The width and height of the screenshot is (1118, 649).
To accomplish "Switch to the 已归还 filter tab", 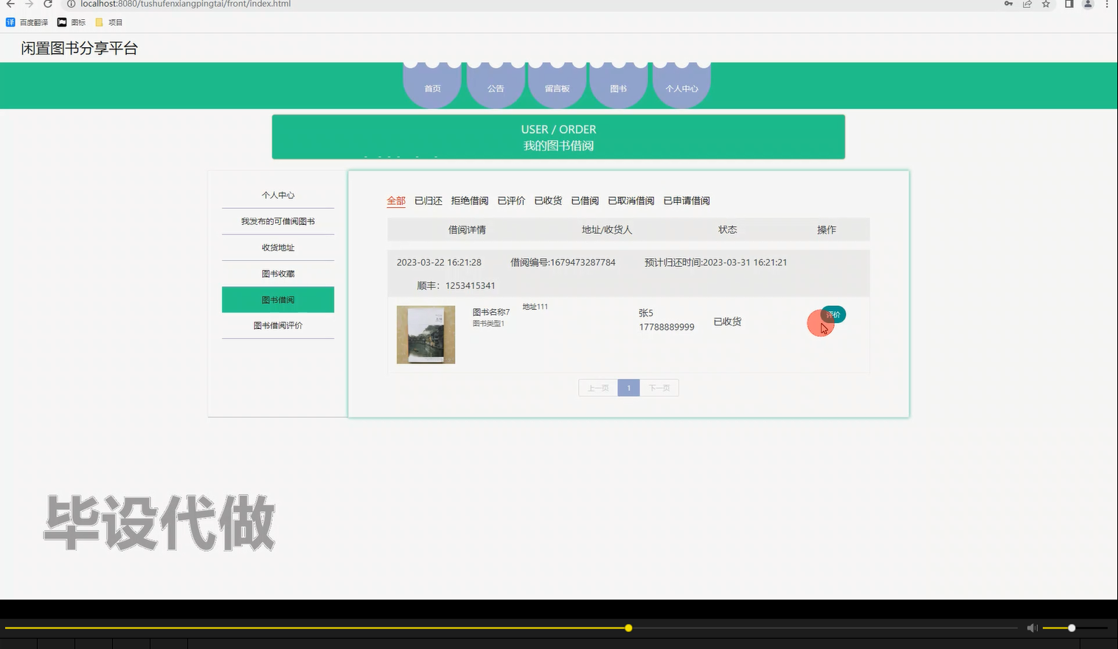I will 428,200.
